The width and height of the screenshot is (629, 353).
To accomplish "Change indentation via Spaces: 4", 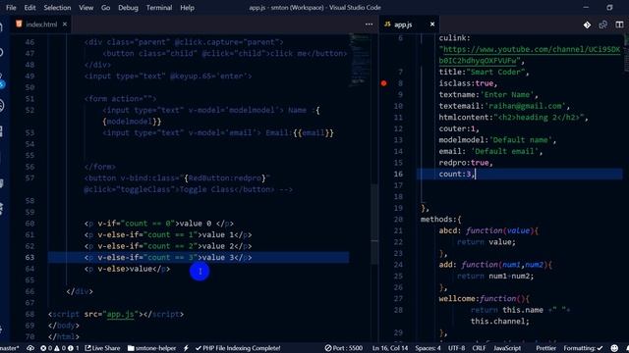I will point(429,348).
